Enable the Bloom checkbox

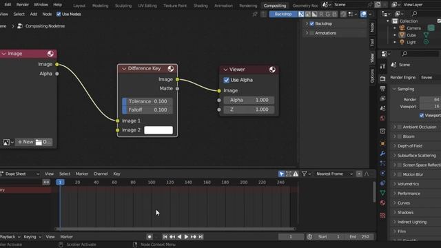(400, 136)
